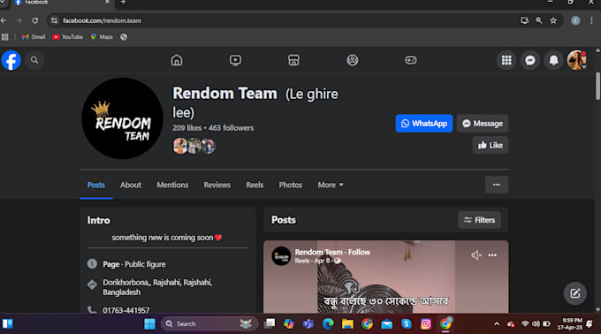This screenshot has height=334, width=601.
Task: Open the Windows Start button
Action: coord(149,324)
